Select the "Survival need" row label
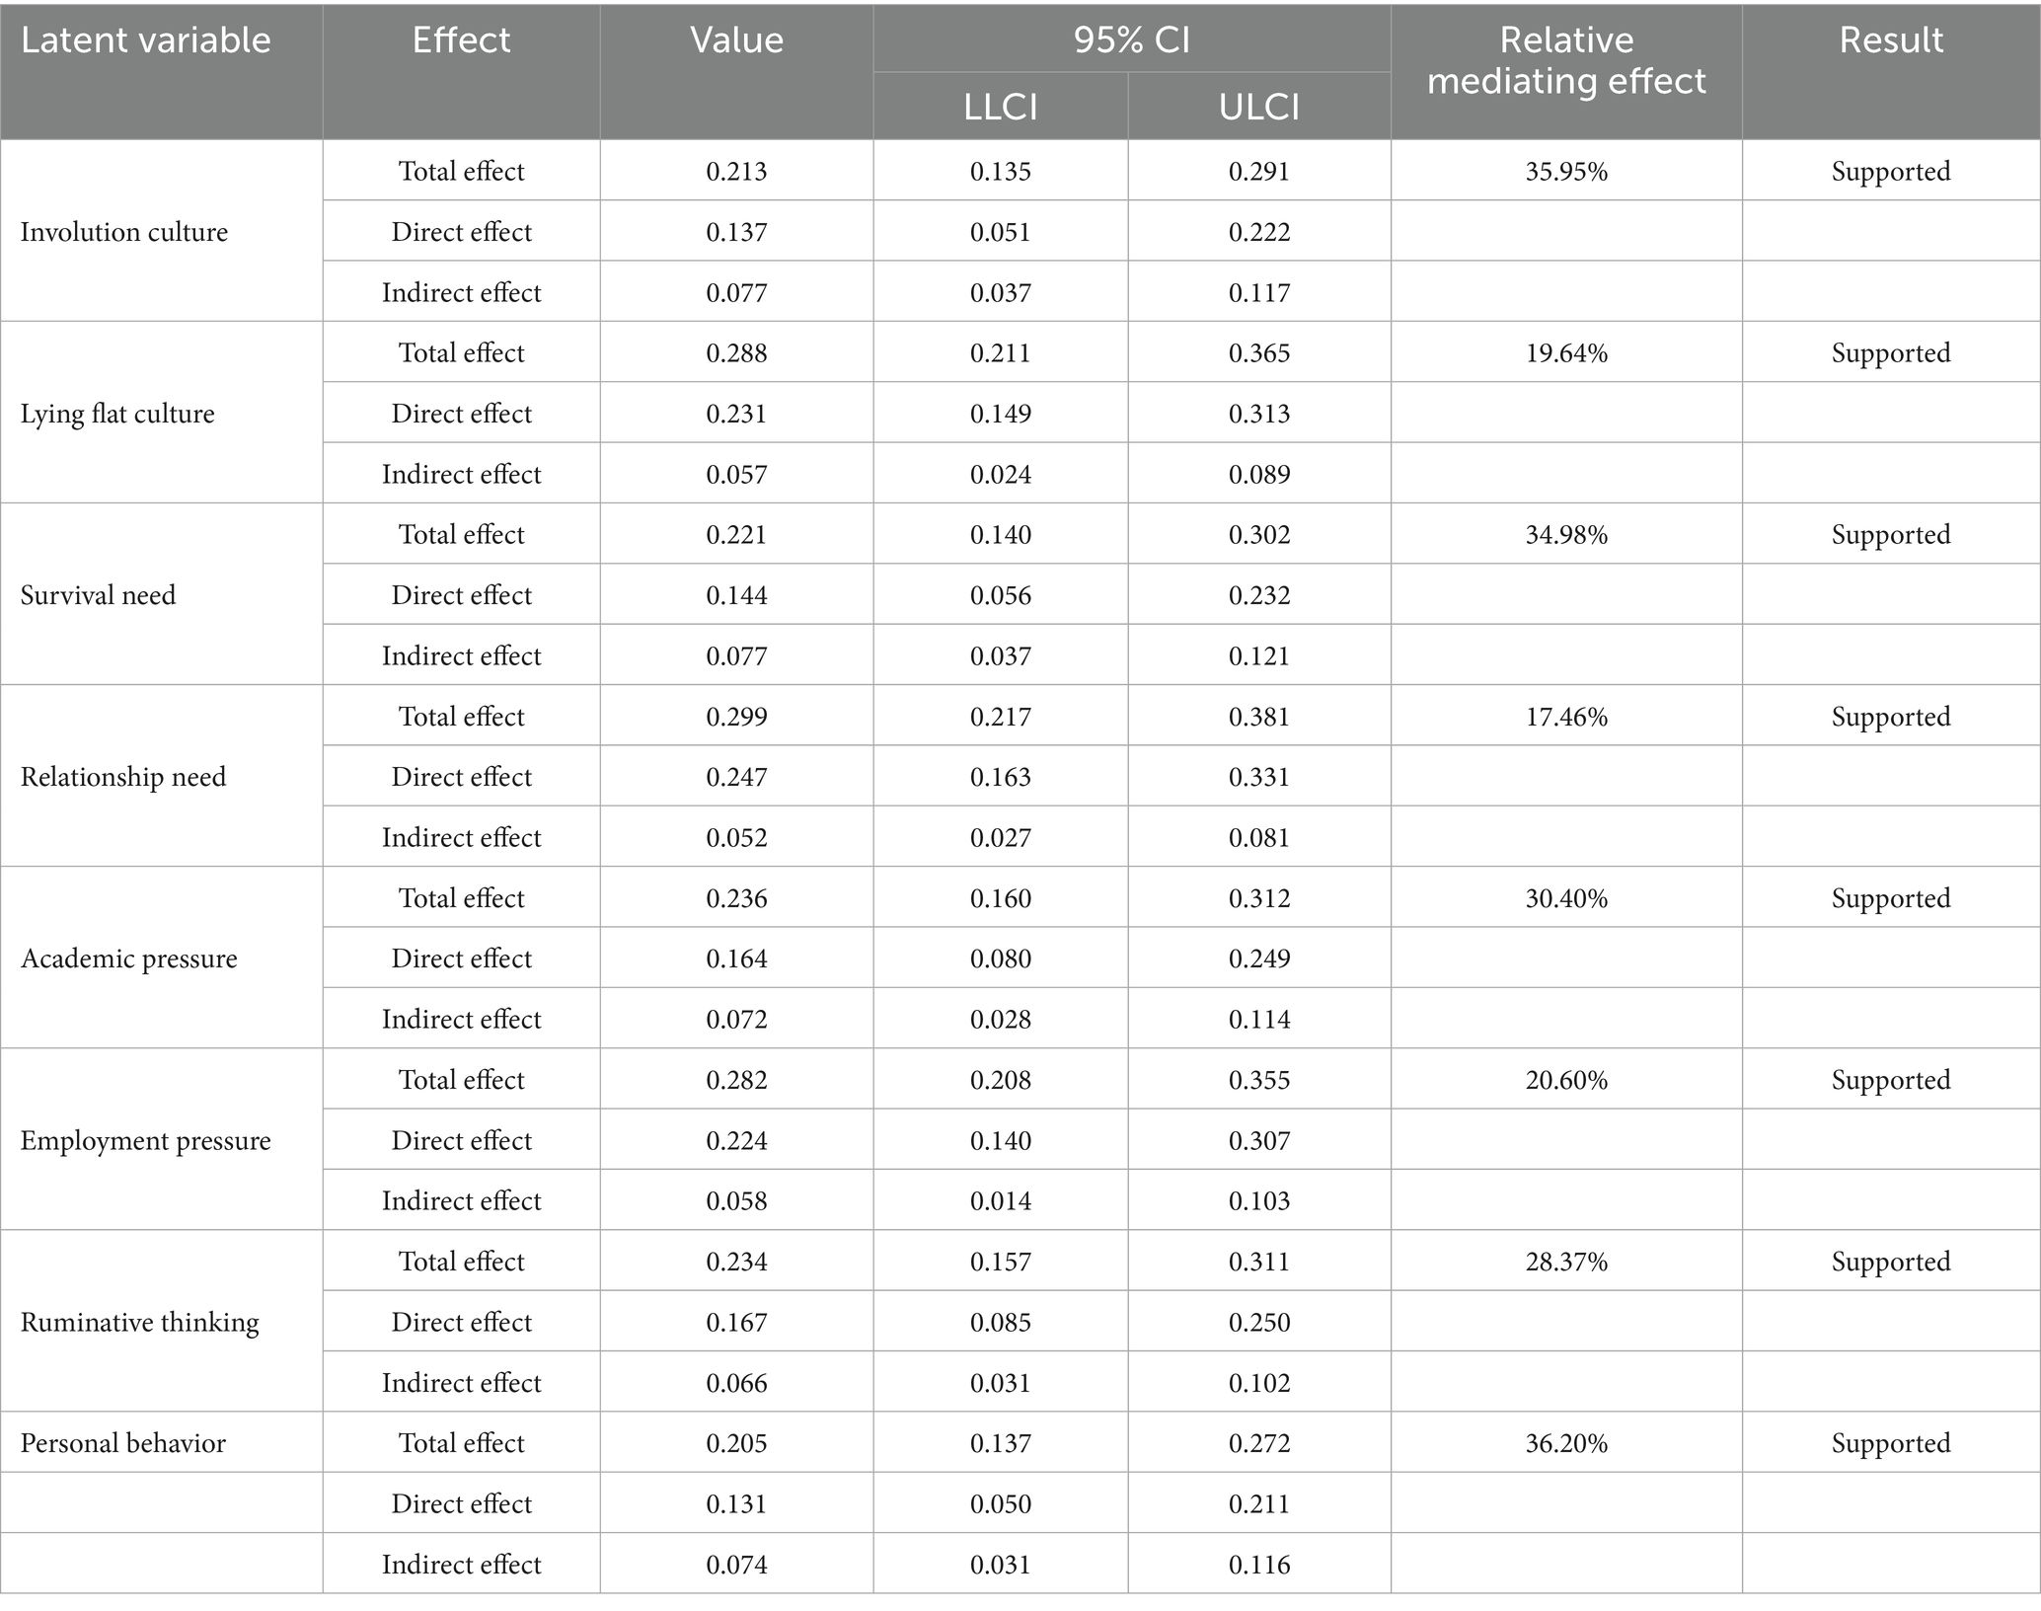 (99, 595)
